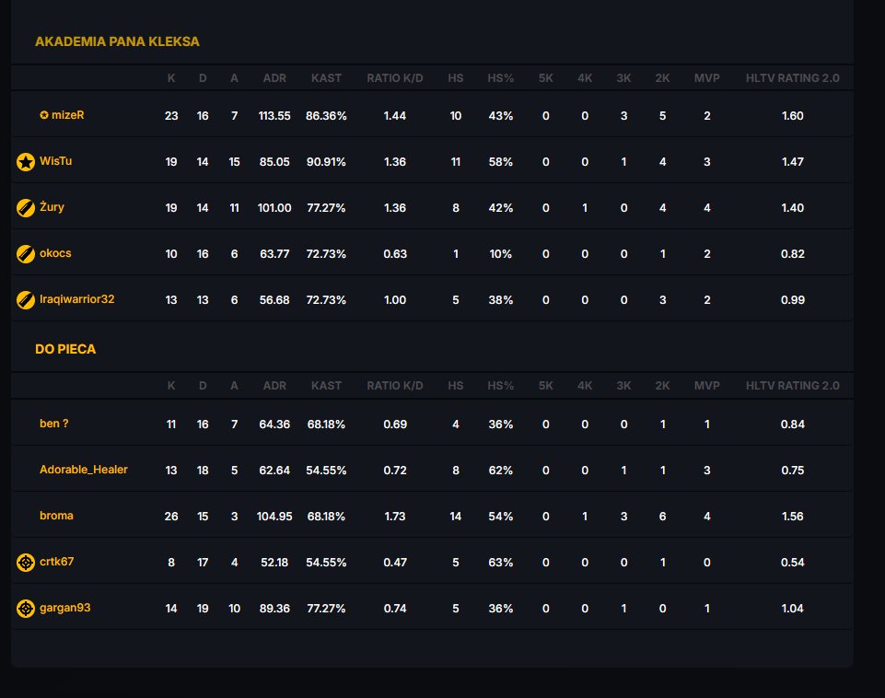Click okocs's HS% value 10%

point(501,254)
